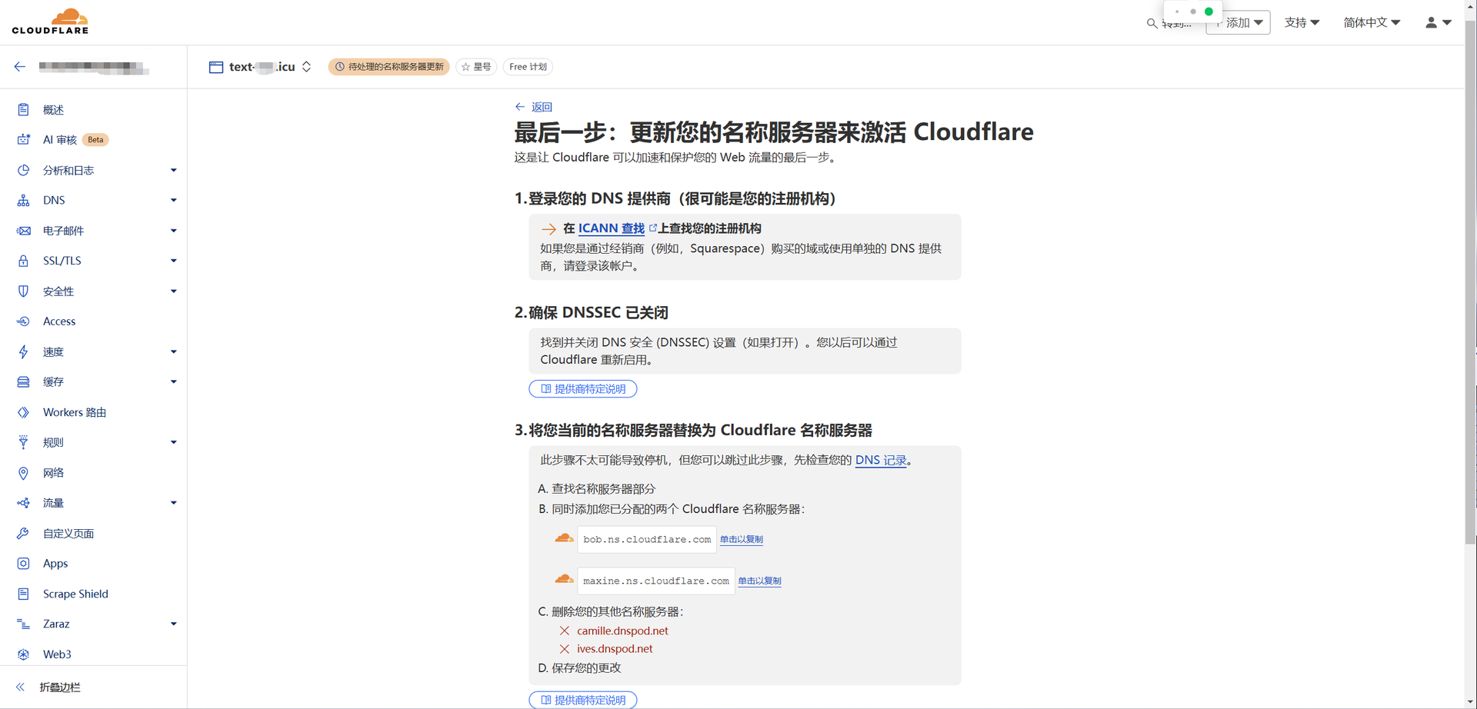Click the Workers 路由 sidebar icon
1477x709 pixels.
click(23, 412)
